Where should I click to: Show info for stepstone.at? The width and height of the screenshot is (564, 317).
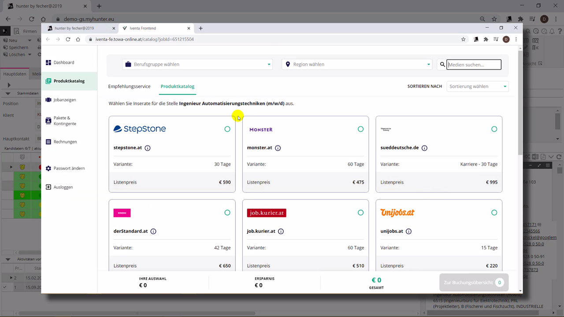click(148, 148)
